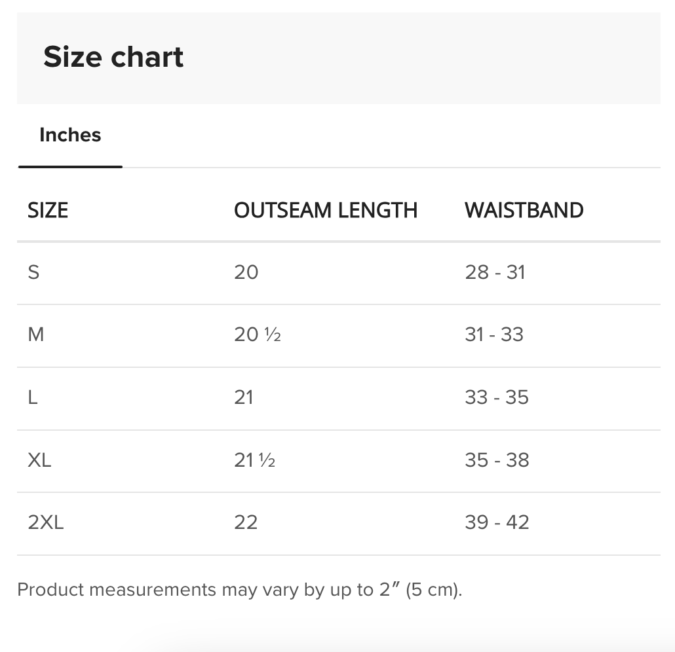Click the SIZE column header
The width and height of the screenshot is (675, 652).
click(x=48, y=211)
